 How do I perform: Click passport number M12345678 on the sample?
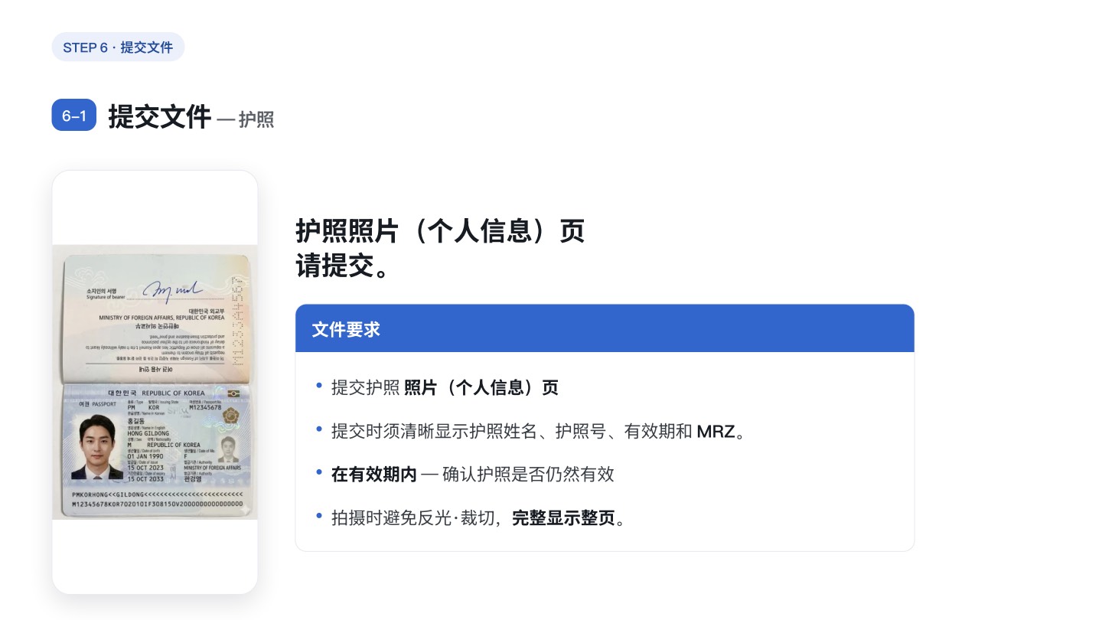(205, 407)
